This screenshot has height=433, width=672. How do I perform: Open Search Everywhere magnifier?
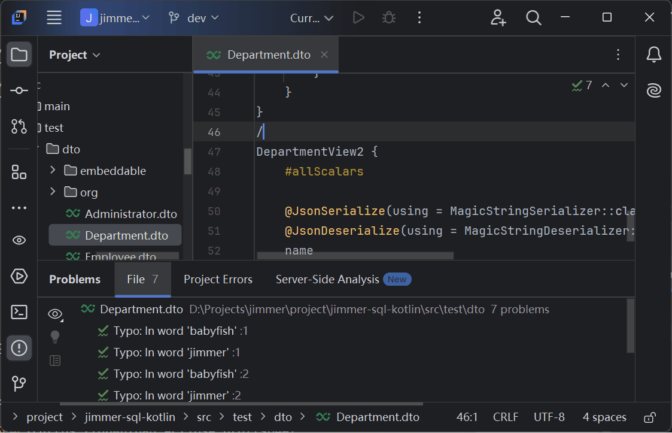point(533,18)
